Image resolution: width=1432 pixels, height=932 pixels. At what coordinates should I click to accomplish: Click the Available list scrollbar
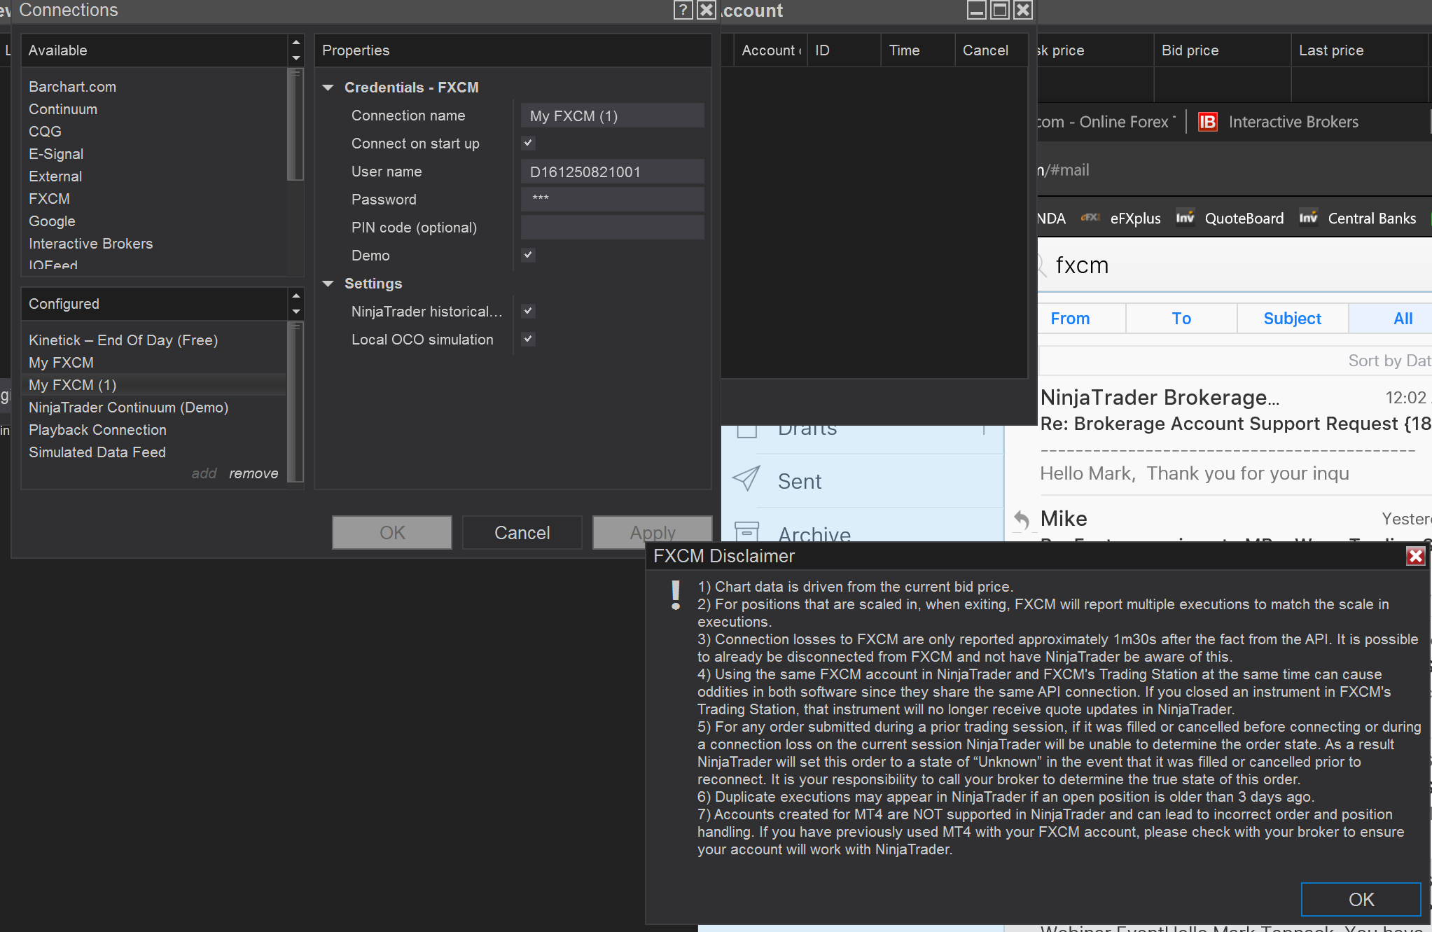[x=296, y=125]
